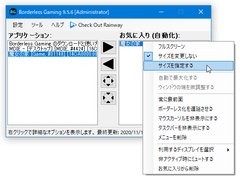Close the Borderless Gaming window
The height and width of the screenshot is (180, 240).
click(201, 12)
